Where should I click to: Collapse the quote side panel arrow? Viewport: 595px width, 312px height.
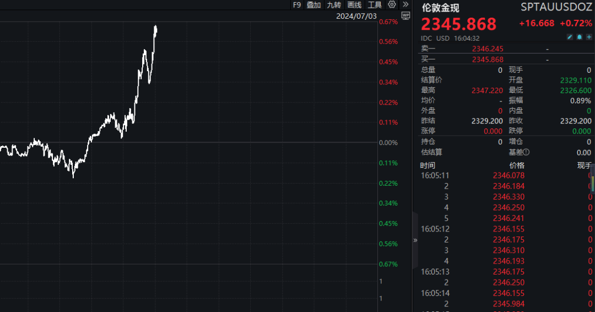pos(415,240)
